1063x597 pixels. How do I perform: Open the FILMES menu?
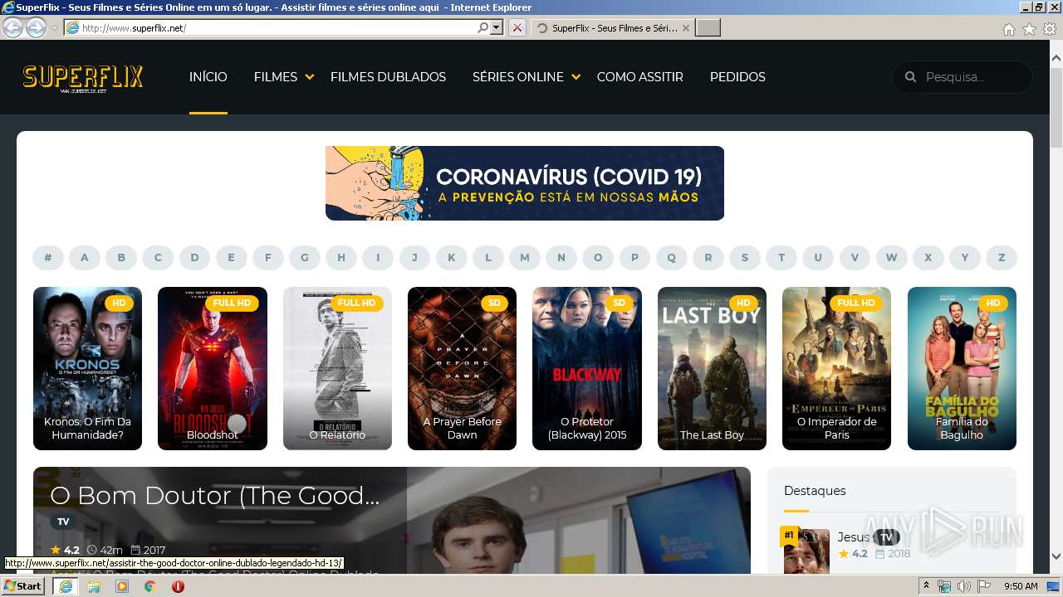pyautogui.click(x=276, y=77)
